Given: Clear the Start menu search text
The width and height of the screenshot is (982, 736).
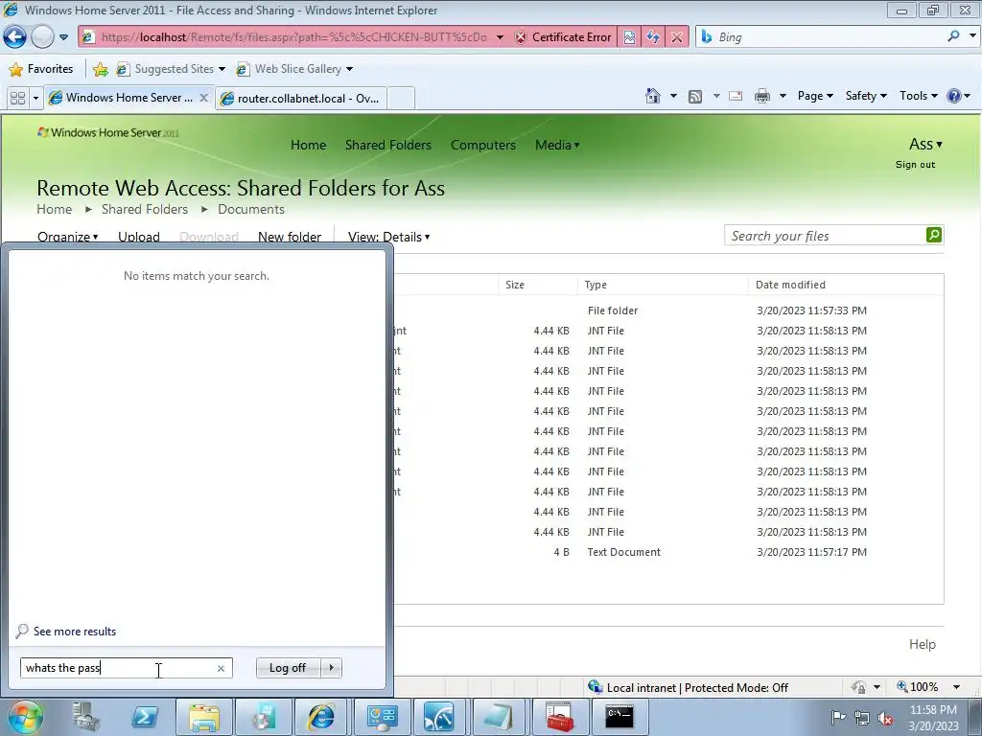Looking at the screenshot, I should (x=222, y=668).
